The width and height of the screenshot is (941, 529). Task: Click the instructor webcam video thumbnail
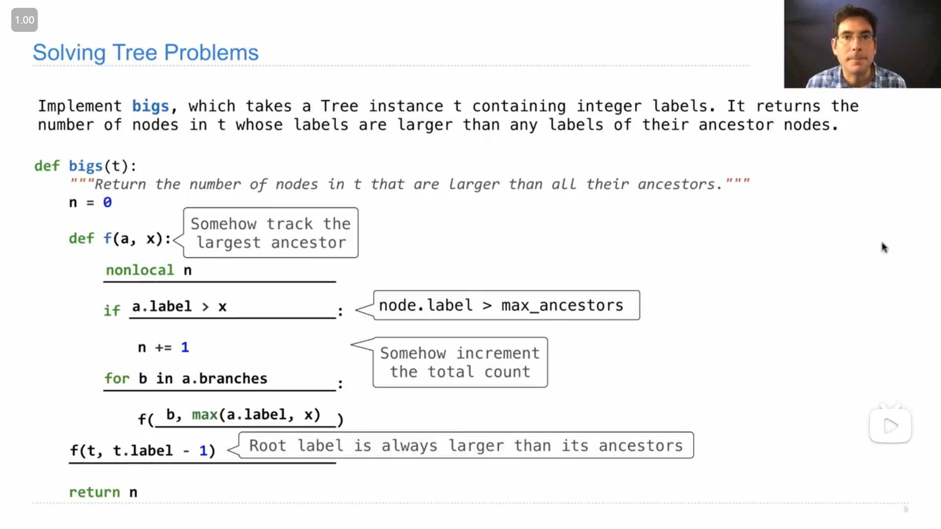(x=862, y=44)
